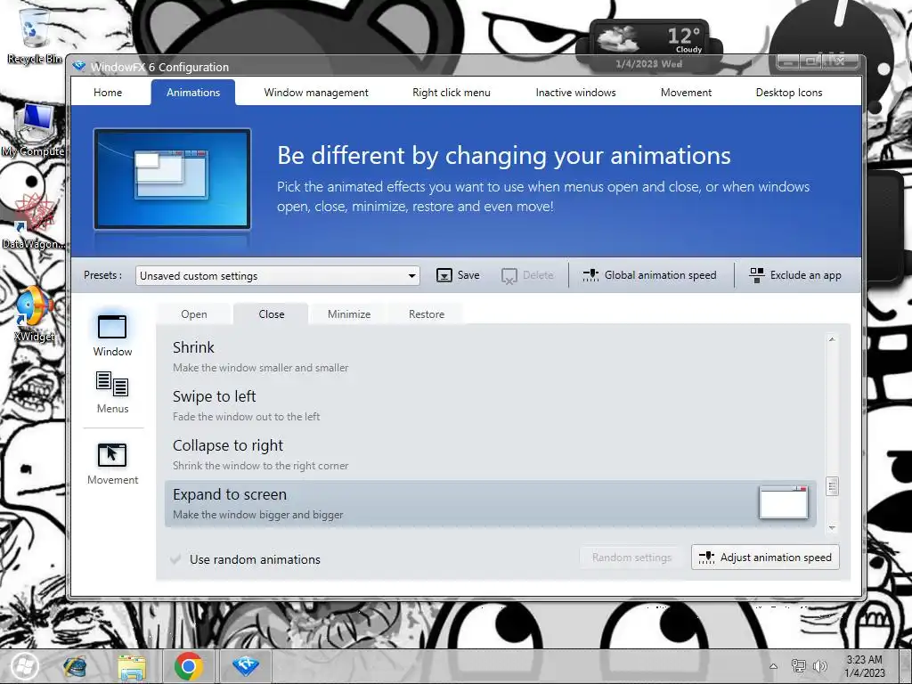912x684 pixels.
Task: Choose the Collapse to right animation
Action: (491, 454)
